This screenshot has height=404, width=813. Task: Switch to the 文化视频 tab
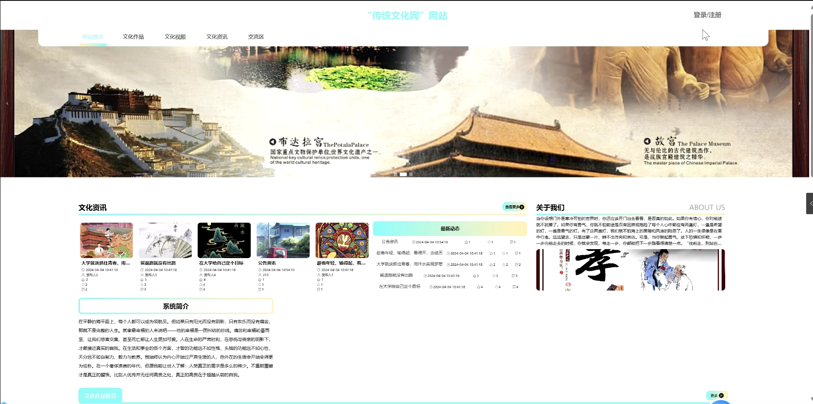click(175, 37)
